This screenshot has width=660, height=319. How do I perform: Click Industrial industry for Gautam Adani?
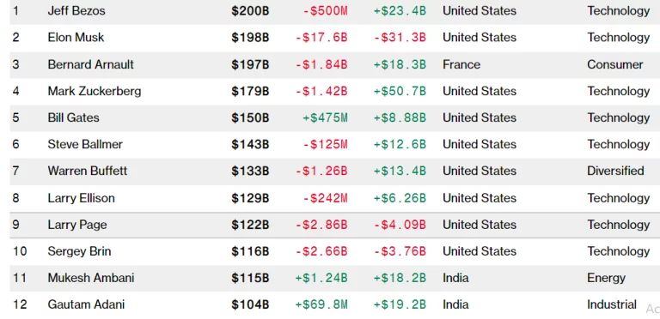[x=612, y=304]
